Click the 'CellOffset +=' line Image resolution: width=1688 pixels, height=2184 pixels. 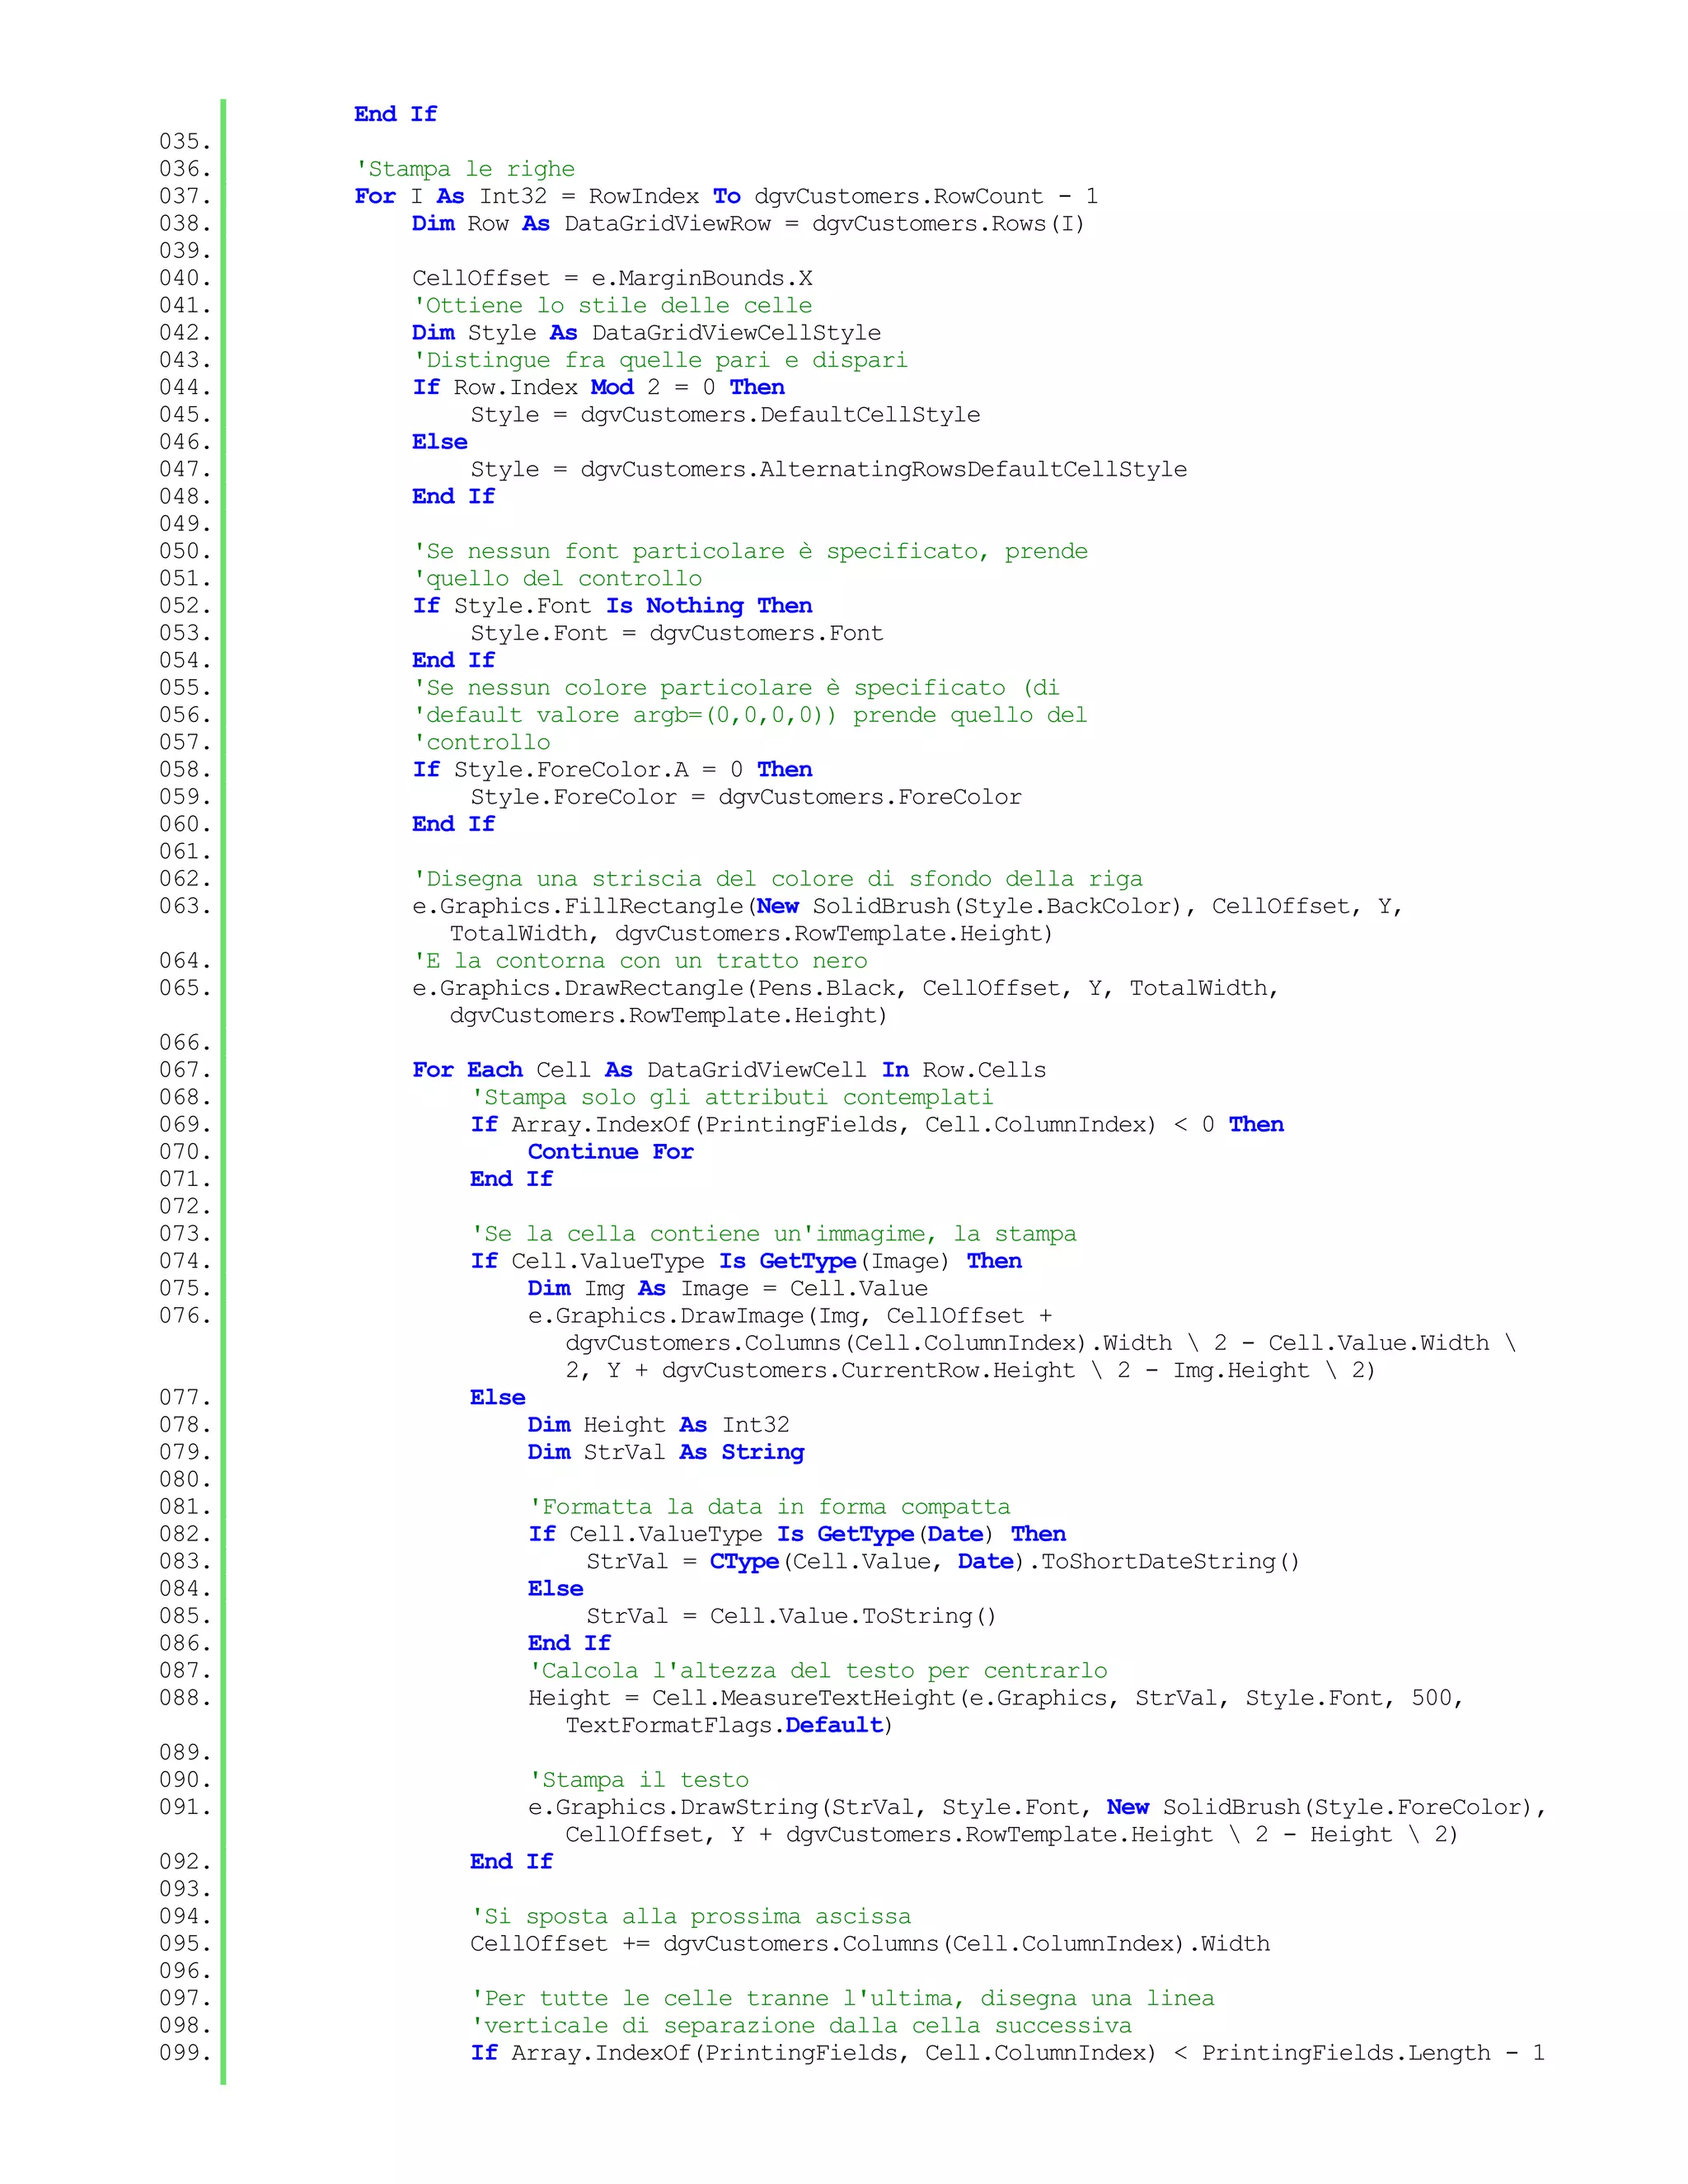pyautogui.click(x=870, y=1944)
